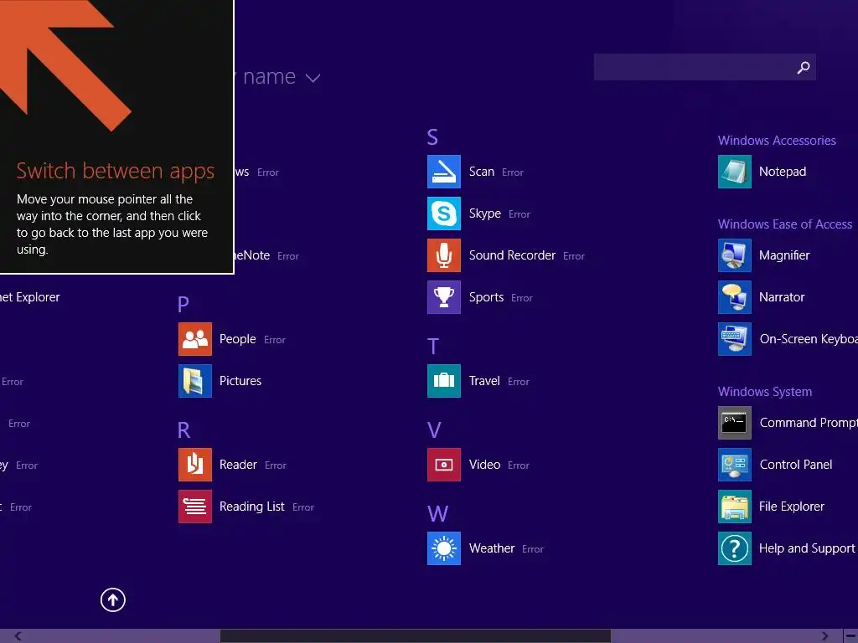Click the search magnifier icon

[804, 67]
